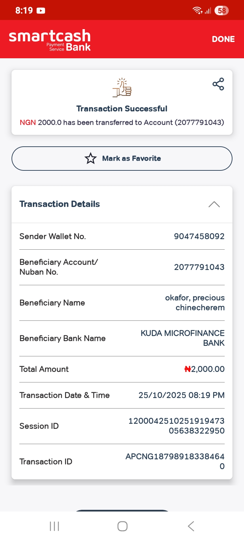Tap the Sender Wallet number 9047458092
Screen dimensions: 244x542
pyautogui.click(x=199, y=236)
